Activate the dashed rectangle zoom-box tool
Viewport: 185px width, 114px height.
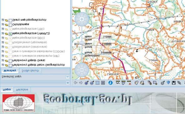click(x=97, y=83)
